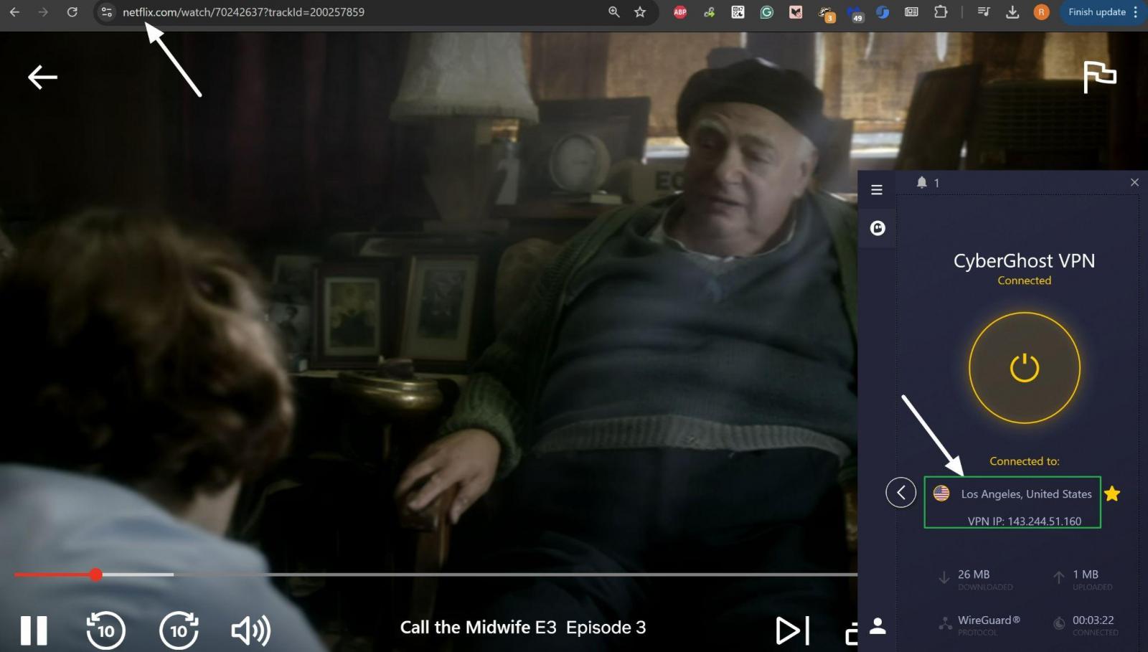Toggle pause on the Netflix player
The height and width of the screenshot is (652, 1148).
pos(34,630)
